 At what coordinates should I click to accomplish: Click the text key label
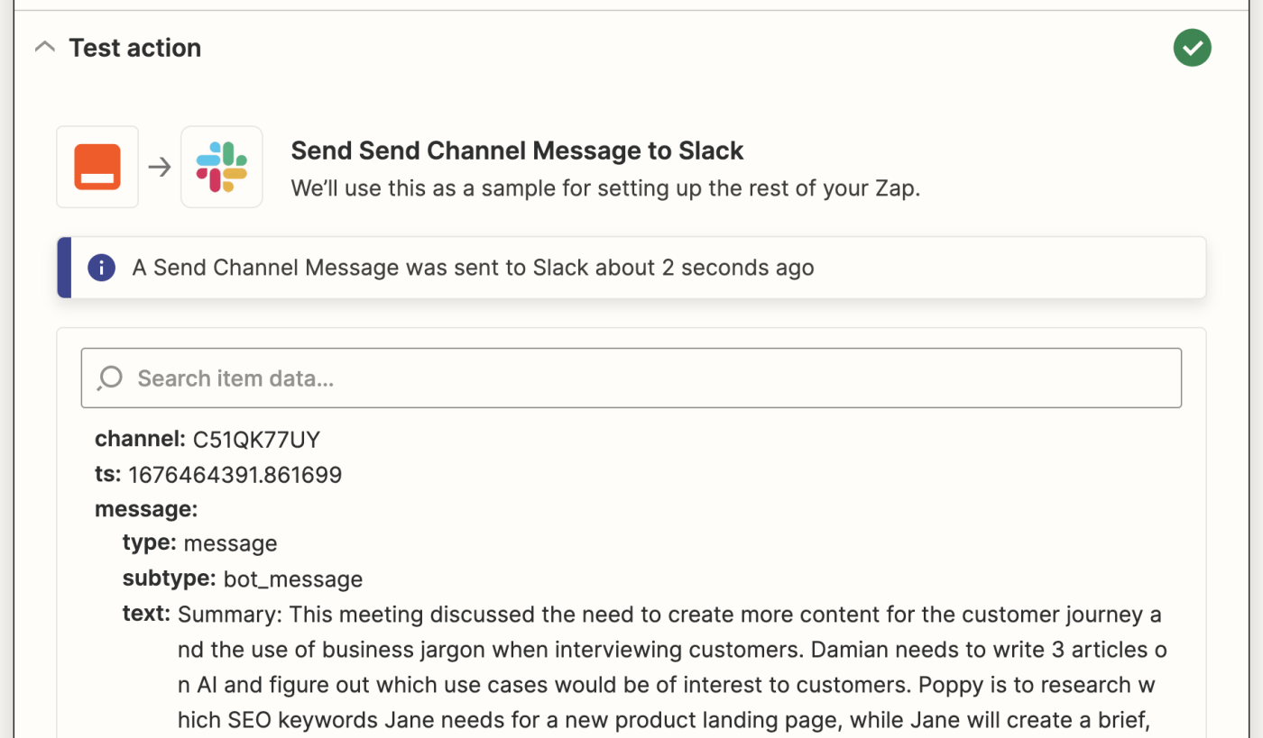tap(146, 614)
